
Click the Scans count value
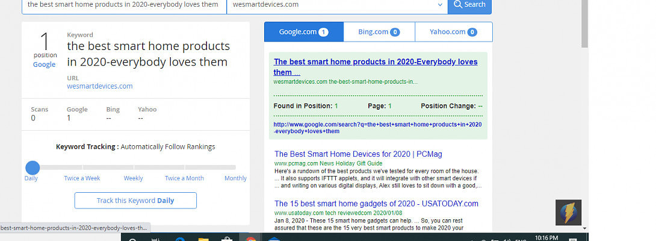pos(33,118)
